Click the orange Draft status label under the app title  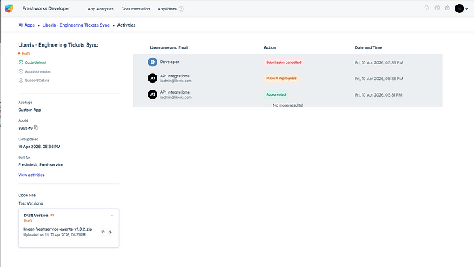(25, 53)
